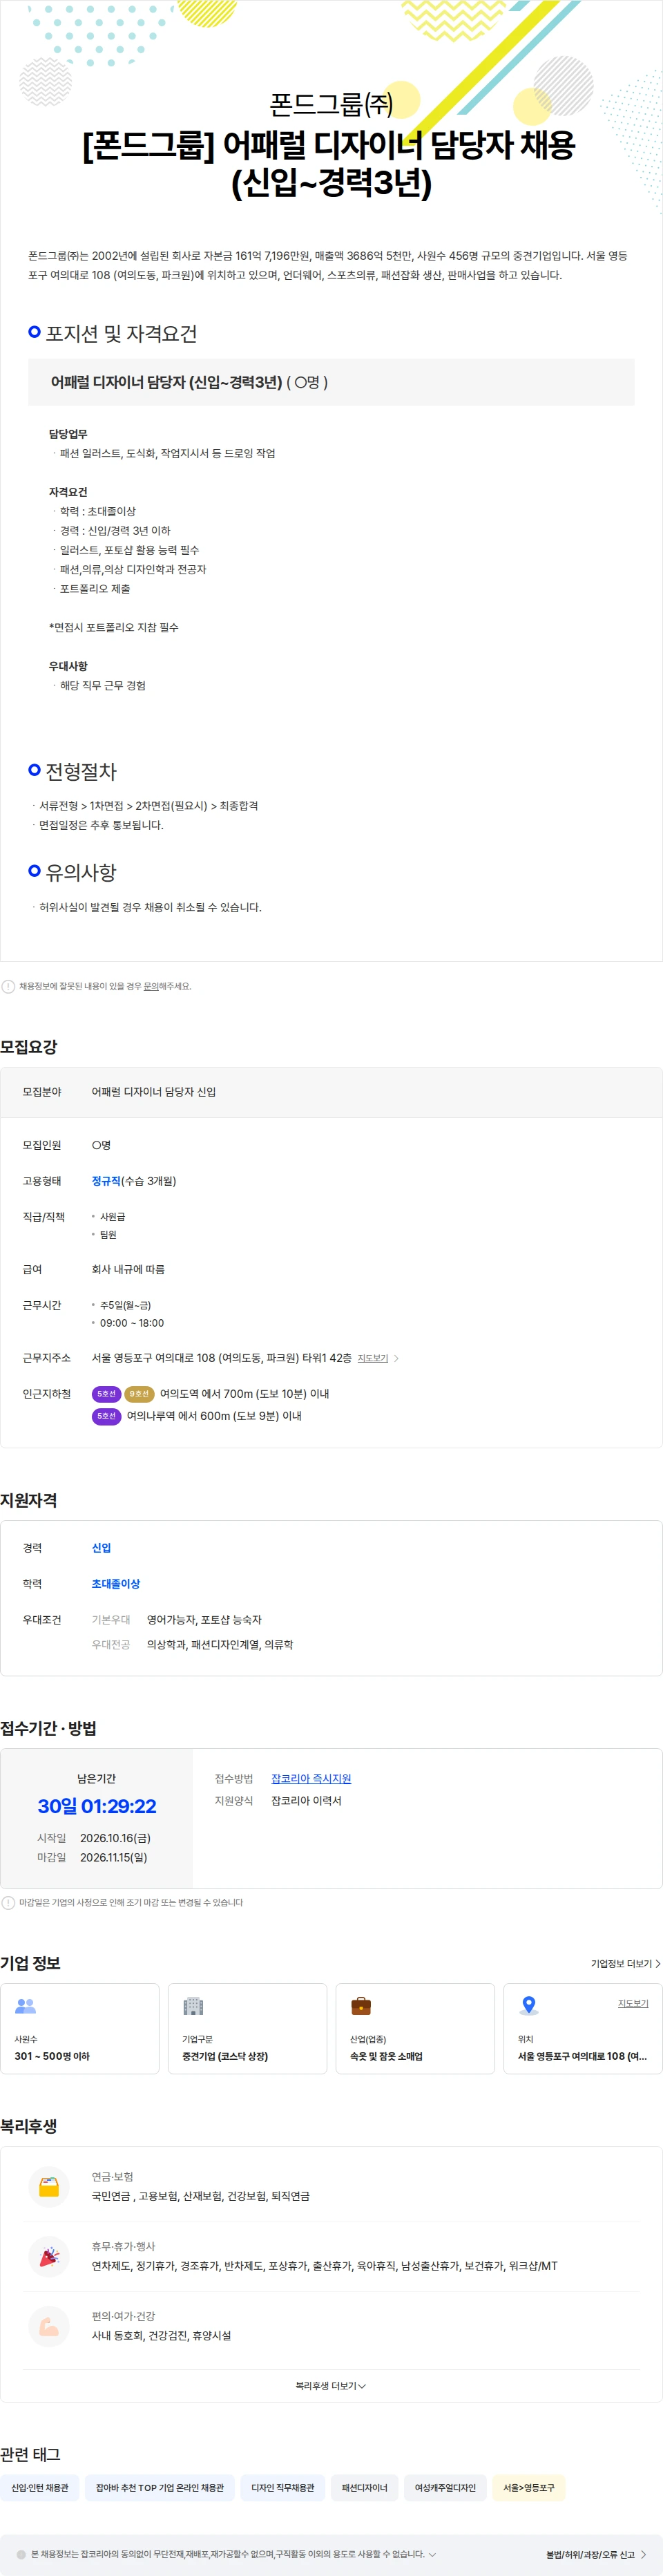663x2576 pixels.
Task: Click the 정규직 employment type link
Action: [106, 1181]
